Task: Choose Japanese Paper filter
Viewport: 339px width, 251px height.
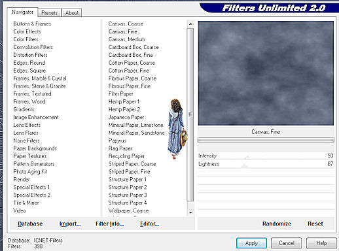Action: [x=126, y=117]
